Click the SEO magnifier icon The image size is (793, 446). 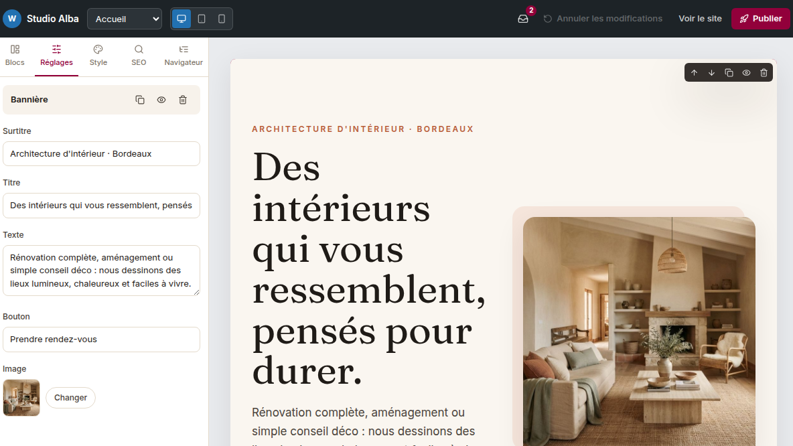pos(139,49)
